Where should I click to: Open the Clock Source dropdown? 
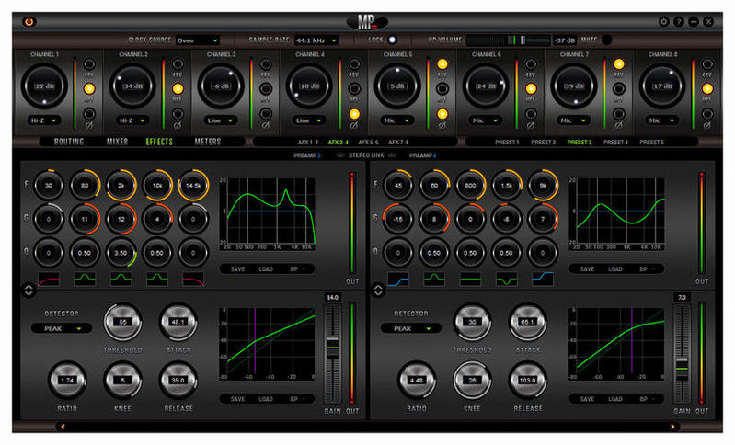click(198, 40)
